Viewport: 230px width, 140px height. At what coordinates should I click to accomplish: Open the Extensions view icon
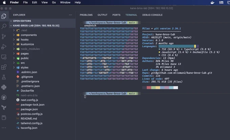point(4,67)
